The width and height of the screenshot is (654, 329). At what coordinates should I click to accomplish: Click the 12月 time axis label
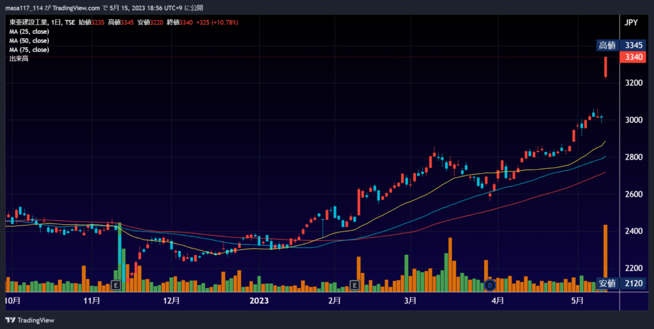point(171,301)
